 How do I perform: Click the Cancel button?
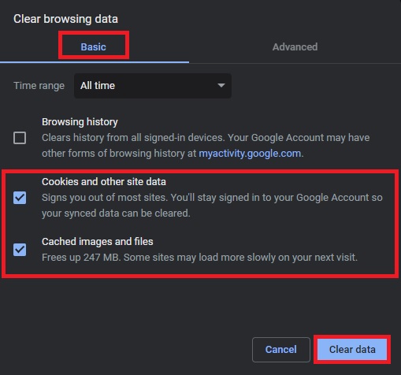pos(281,350)
